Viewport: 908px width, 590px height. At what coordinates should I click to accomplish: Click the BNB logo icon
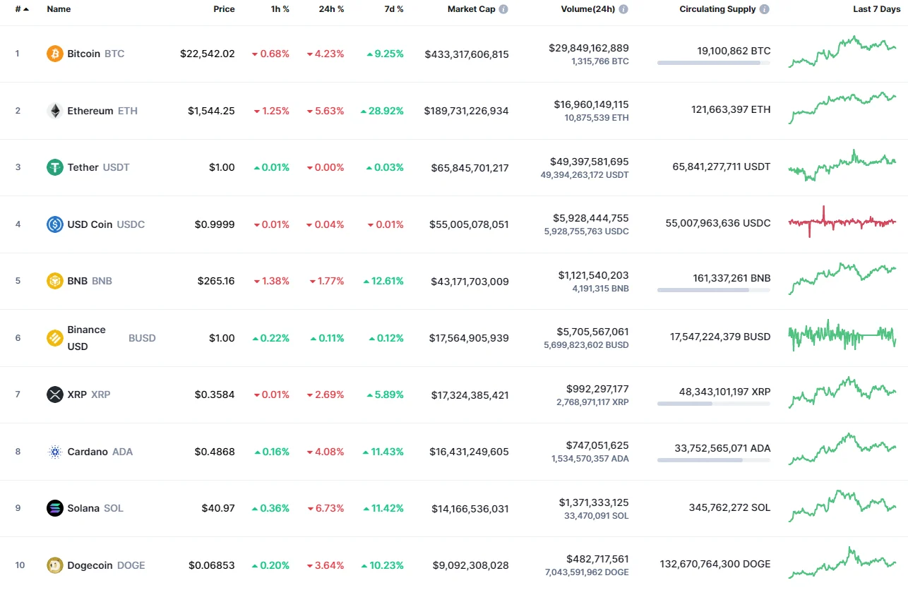(x=54, y=280)
